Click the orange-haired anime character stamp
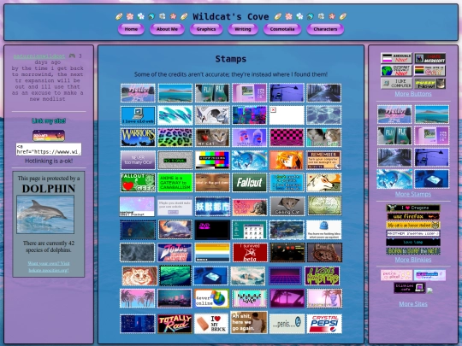The height and width of the screenshot is (346, 462). pyautogui.click(x=287, y=160)
